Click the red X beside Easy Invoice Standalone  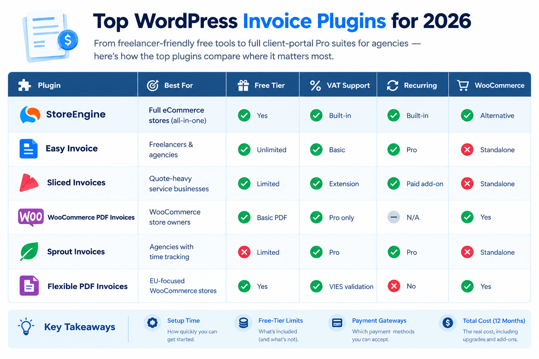point(467,150)
